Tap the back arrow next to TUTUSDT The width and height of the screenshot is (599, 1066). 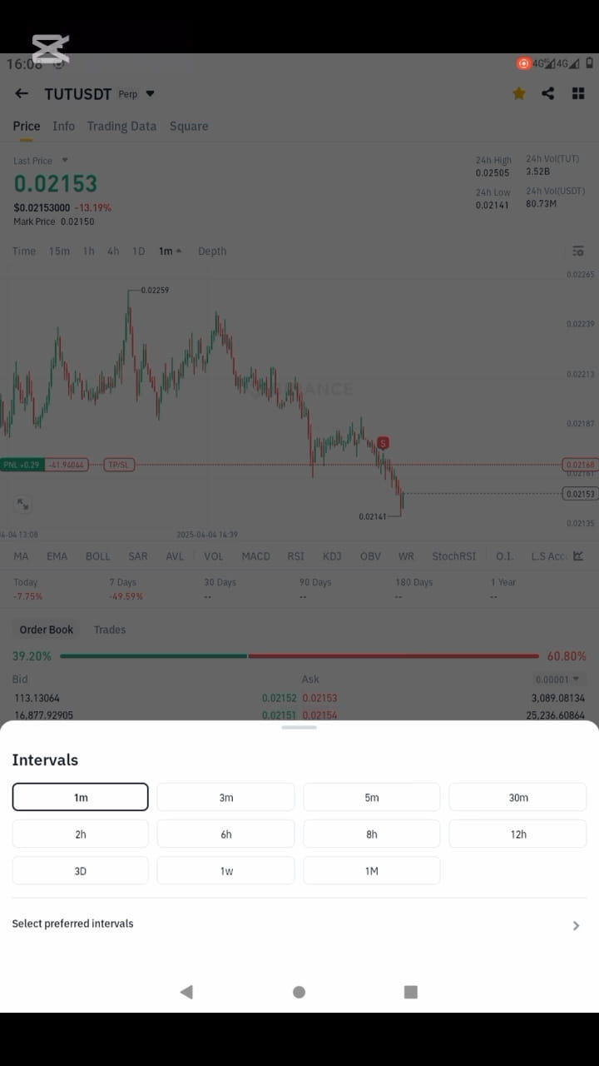(x=22, y=94)
